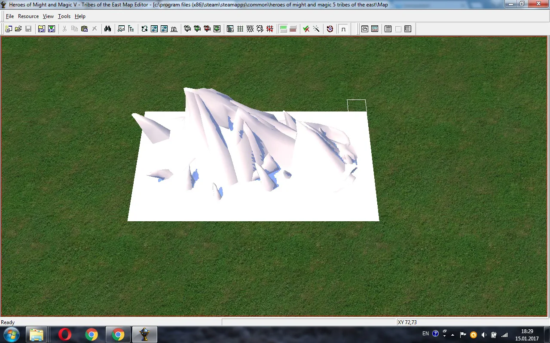Click the chart graph toolbar icon
550x343 pixels.
121,29
